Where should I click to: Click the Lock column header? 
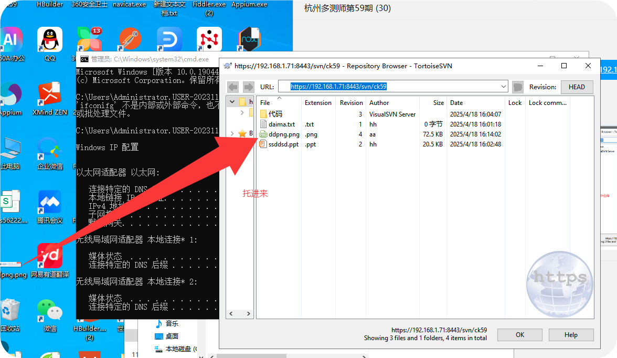click(x=515, y=103)
